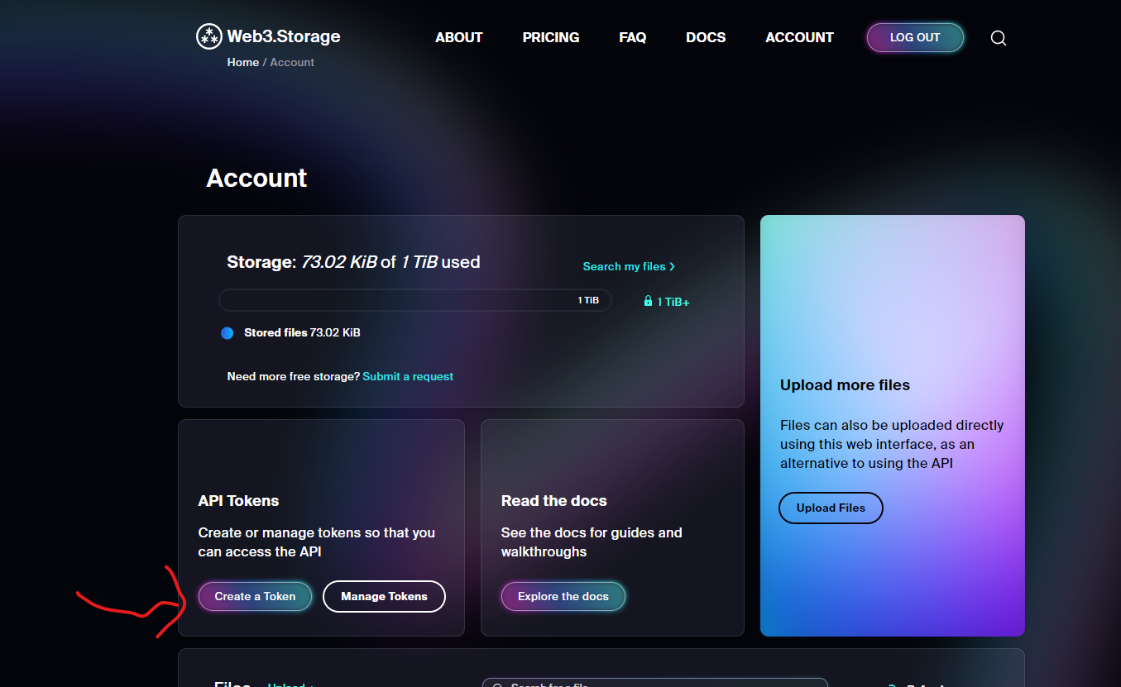Viewport: 1121px width, 687px height.
Task: Open the Manage Tokens button
Action: pos(384,596)
